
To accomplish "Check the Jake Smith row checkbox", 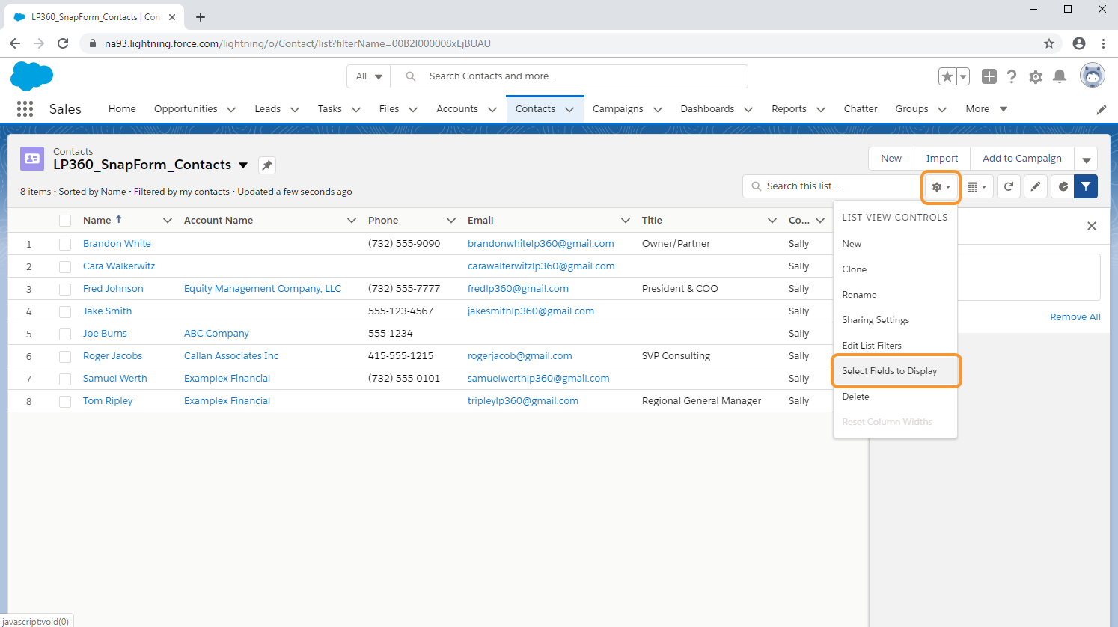I will pyautogui.click(x=65, y=311).
